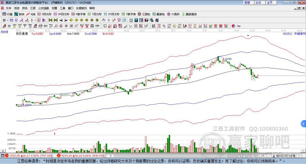
Task: Click the Tp=9.6952 value
Action: click(37, 34)
